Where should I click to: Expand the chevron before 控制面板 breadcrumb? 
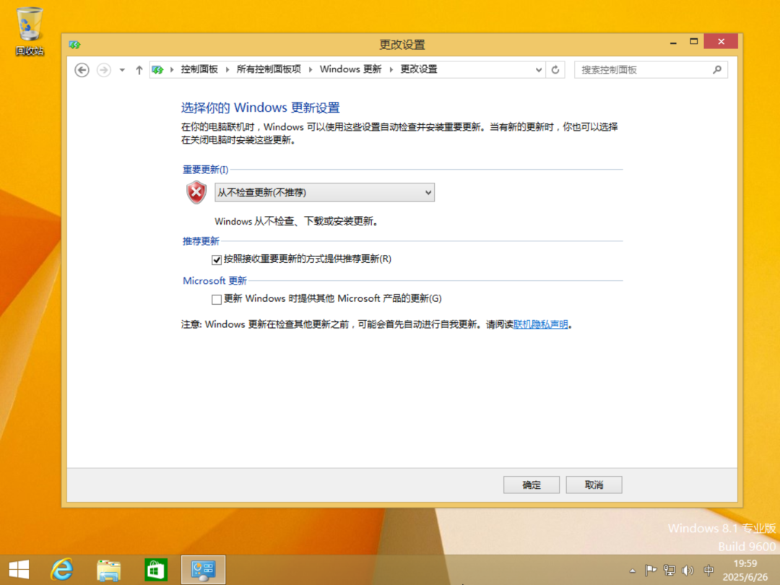[172, 69]
